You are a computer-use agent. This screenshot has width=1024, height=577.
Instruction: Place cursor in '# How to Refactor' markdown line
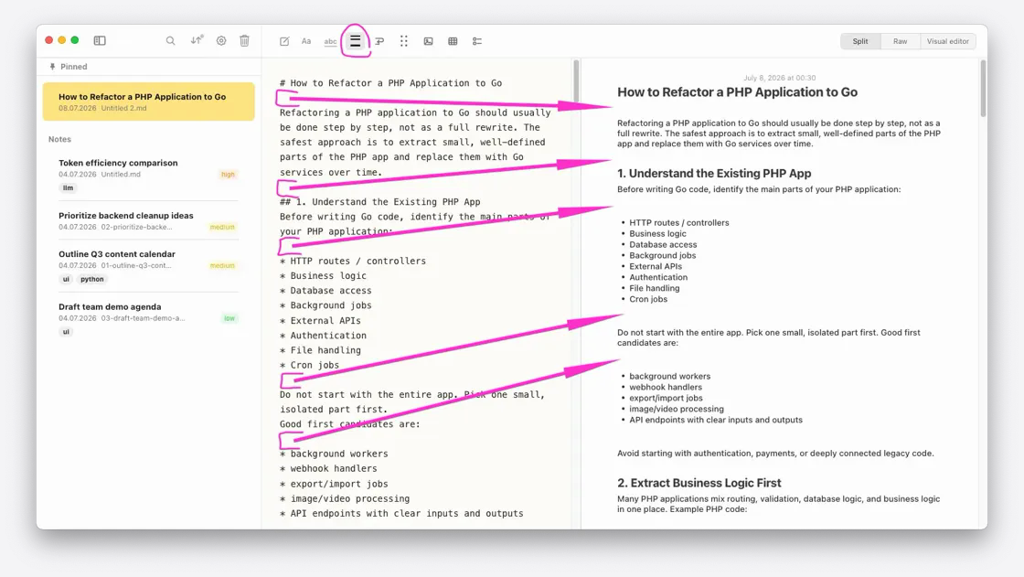pos(390,83)
